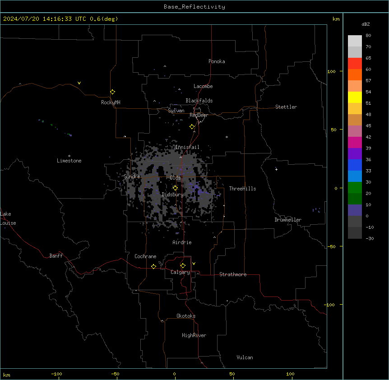Click the Ponoka label
The height and width of the screenshot is (380, 389).
click(x=217, y=61)
